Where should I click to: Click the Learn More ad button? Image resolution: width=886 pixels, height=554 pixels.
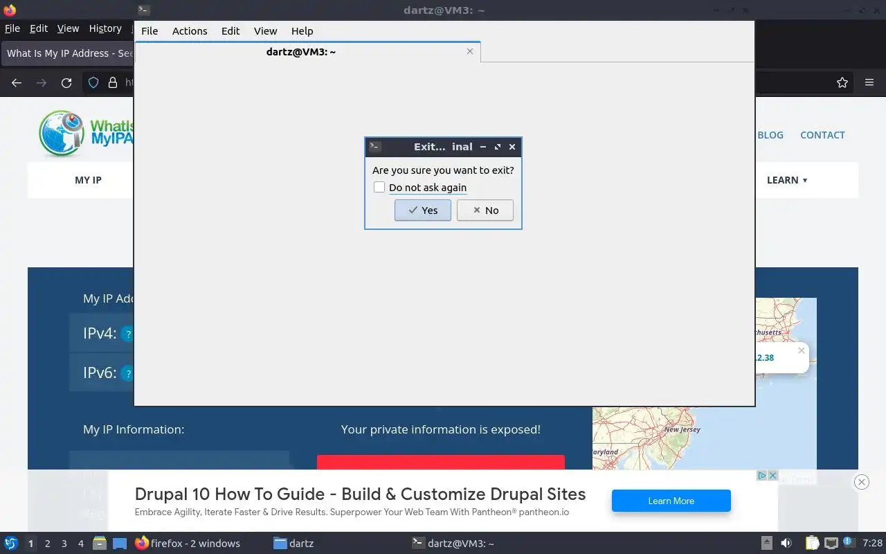point(671,501)
